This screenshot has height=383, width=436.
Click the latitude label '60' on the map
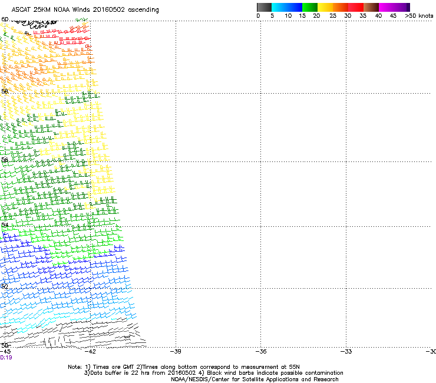pos(5,19)
